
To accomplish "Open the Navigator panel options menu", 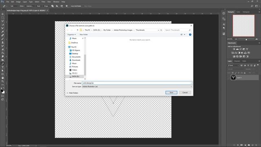I will (x=259, y=12).
